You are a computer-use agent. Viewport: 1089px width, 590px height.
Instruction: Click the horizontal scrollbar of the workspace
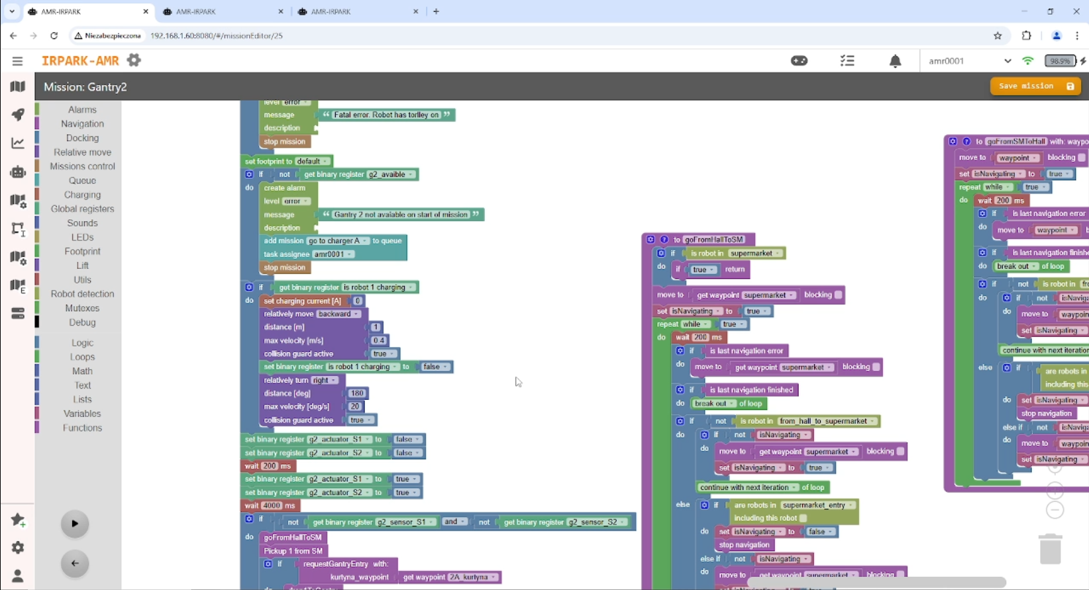pos(874,582)
